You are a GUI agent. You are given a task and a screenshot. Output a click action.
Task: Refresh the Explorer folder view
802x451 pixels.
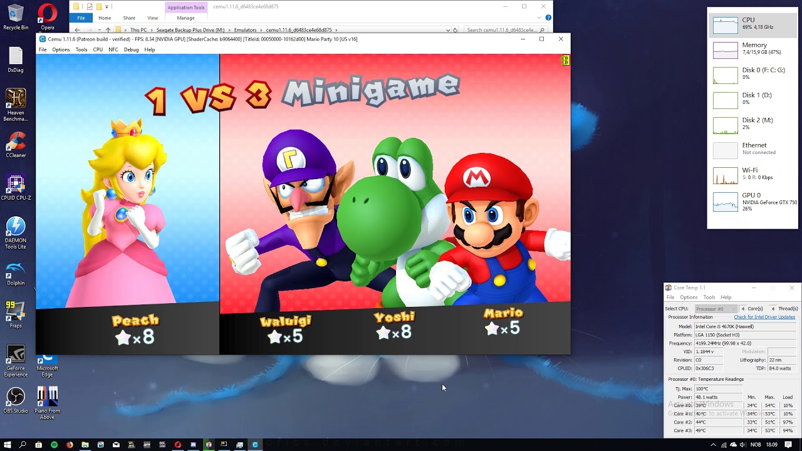[x=456, y=29]
